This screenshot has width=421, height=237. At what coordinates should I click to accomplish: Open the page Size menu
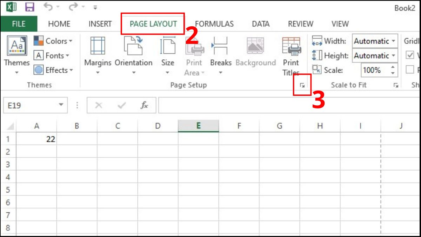click(x=168, y=55)
